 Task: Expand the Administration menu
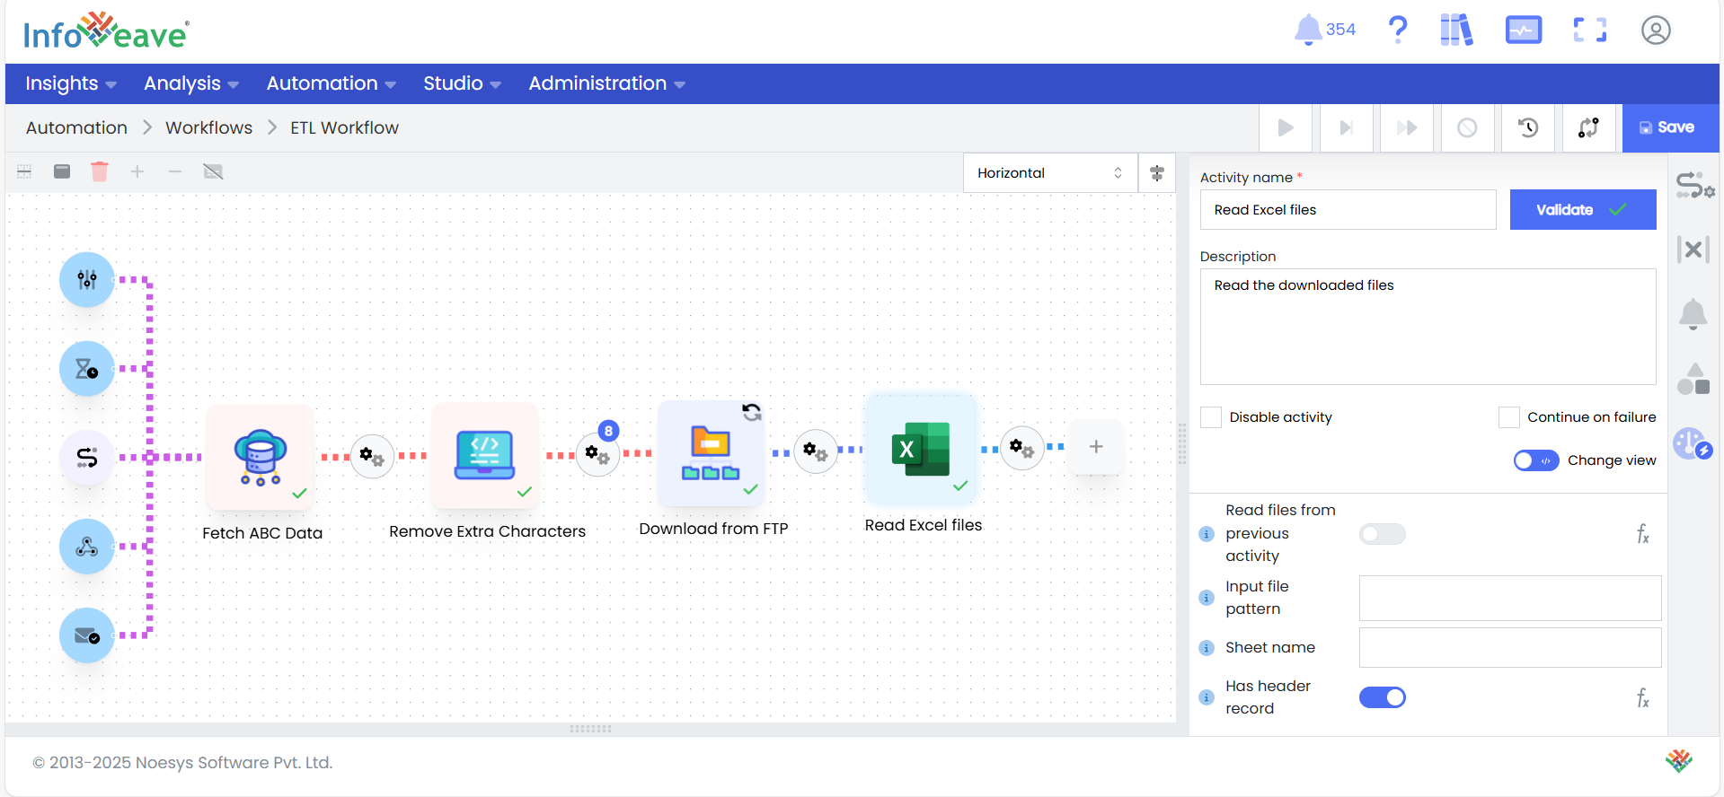606,83
